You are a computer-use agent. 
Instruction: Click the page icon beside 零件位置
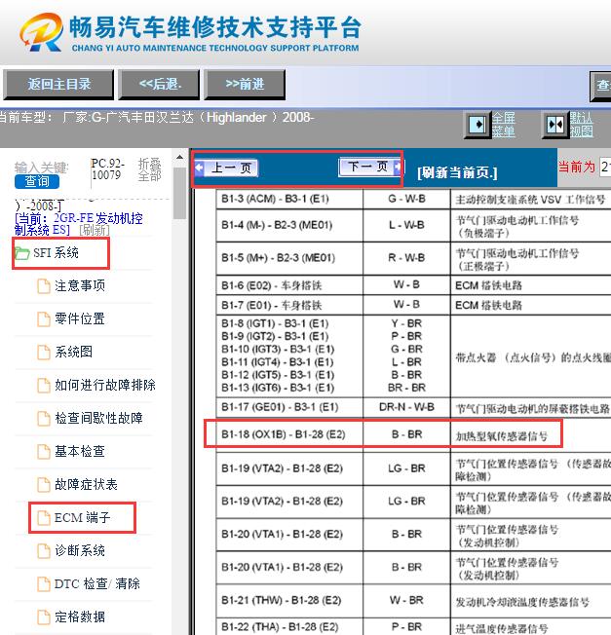point(44,319)
